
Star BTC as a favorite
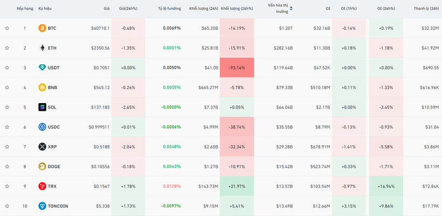pyautogui.click(x=7, y=28)
